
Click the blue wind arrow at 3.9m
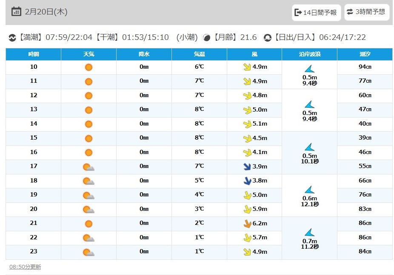coord(247,166)
